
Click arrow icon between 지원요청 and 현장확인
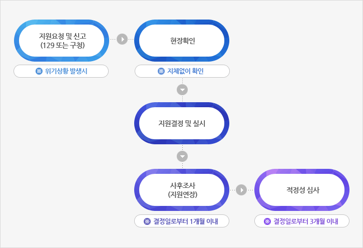pos(122,39)
